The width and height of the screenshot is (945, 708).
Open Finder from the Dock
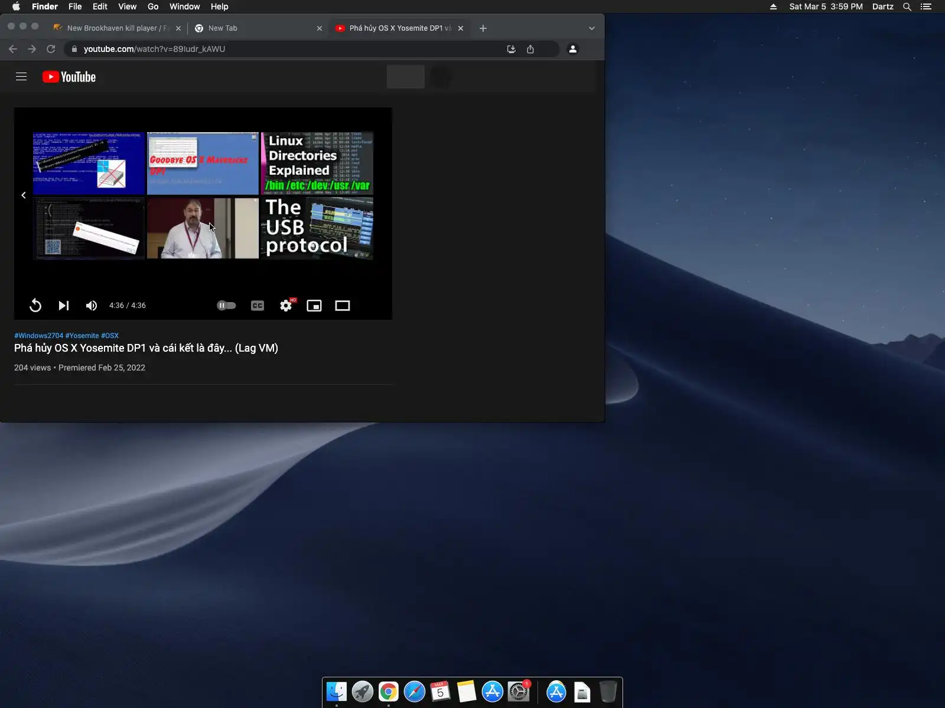click(x=337, y=691)
